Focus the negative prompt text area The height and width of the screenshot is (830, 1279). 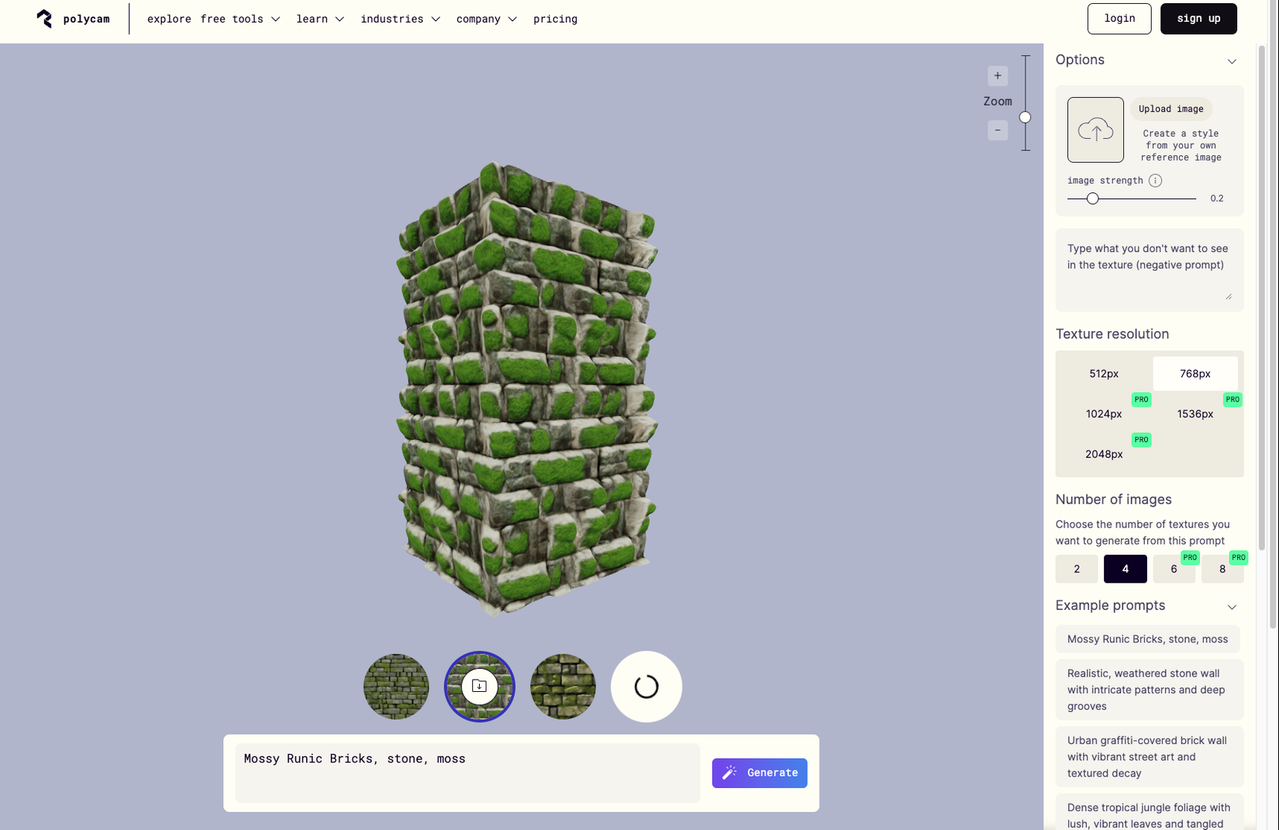point(1150,270)
